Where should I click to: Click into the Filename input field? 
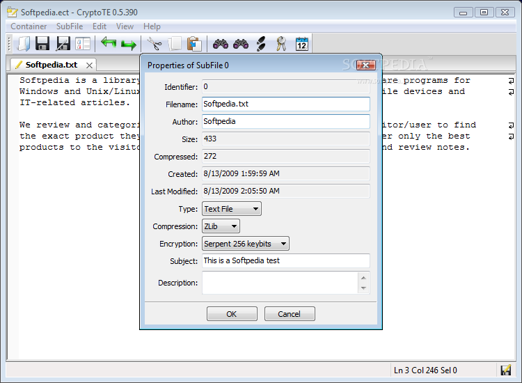point(286,104)
